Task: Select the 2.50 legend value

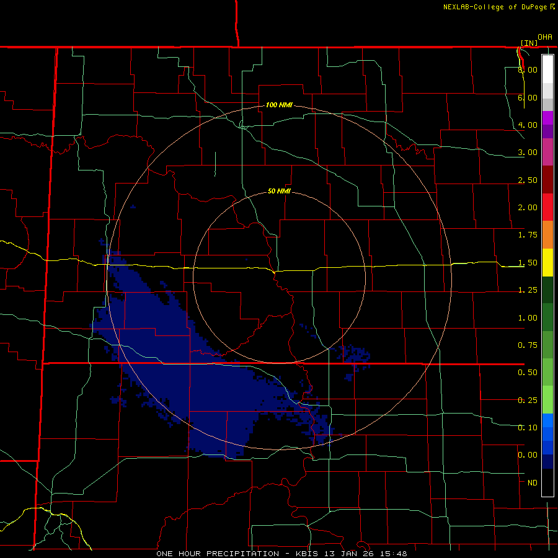Action: coord(528,180)
